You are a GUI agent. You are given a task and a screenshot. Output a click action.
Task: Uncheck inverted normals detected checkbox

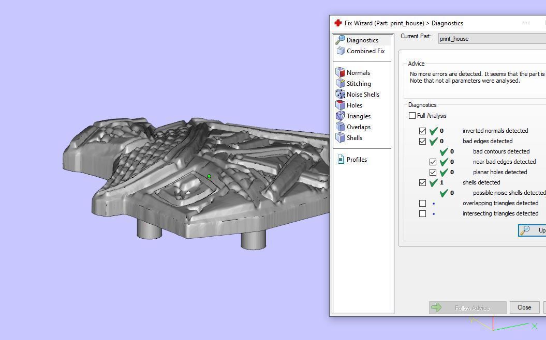[x=422, y=131]
